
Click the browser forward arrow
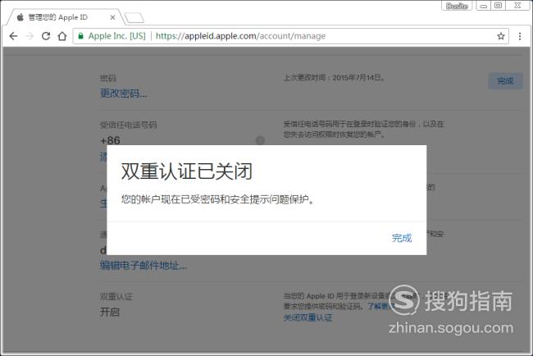pyautogui.click(x=30, y=36)
